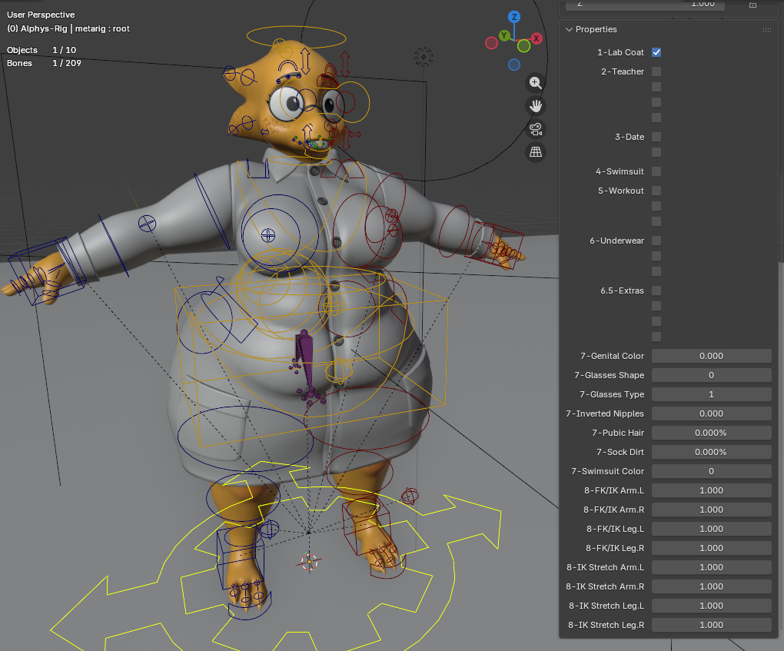Click the pan hand viewport icon
The image size is (784, 651).
click(536, 106)
